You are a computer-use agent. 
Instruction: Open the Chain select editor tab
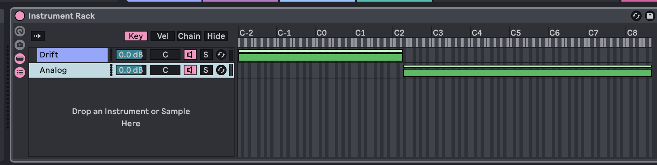pyautogui.click(x=189, y=36)
